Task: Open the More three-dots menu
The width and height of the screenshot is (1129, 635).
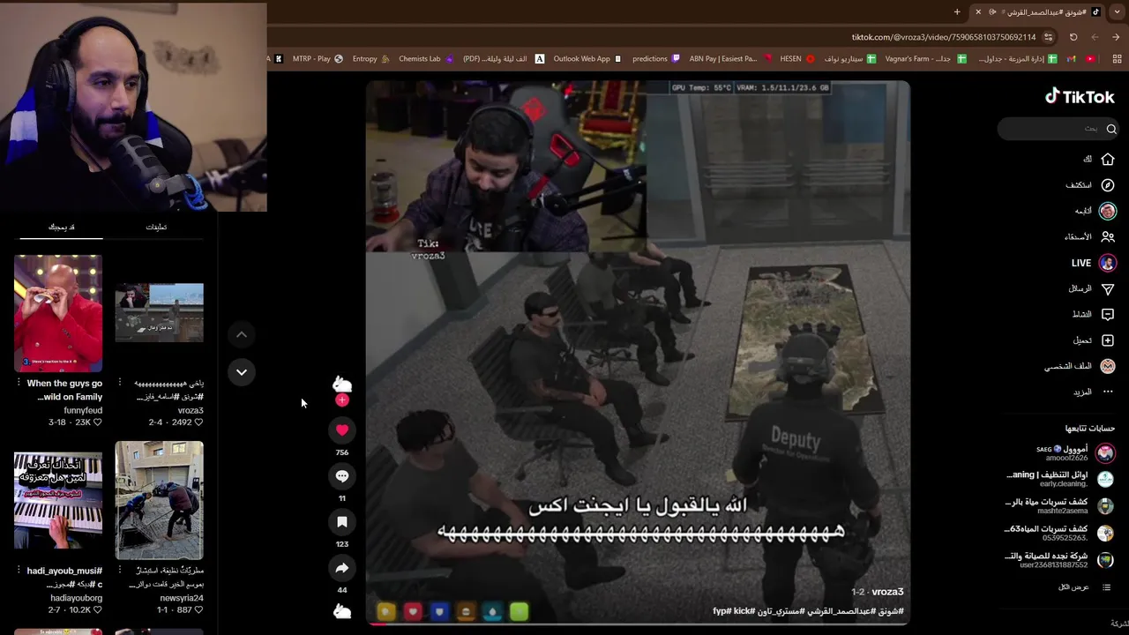Action: pos(1108,392)
